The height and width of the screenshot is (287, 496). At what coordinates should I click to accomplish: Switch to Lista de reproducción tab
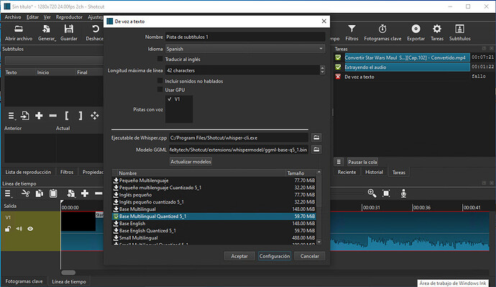[x=28, y=172]
